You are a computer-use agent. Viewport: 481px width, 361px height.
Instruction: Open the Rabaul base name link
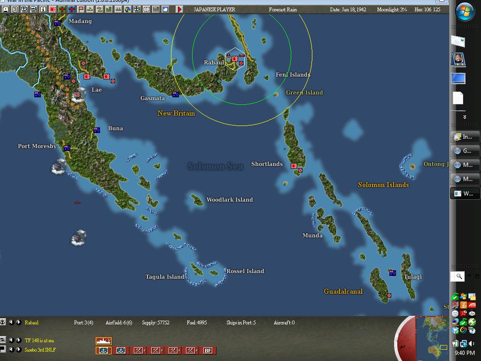(31, 322)
